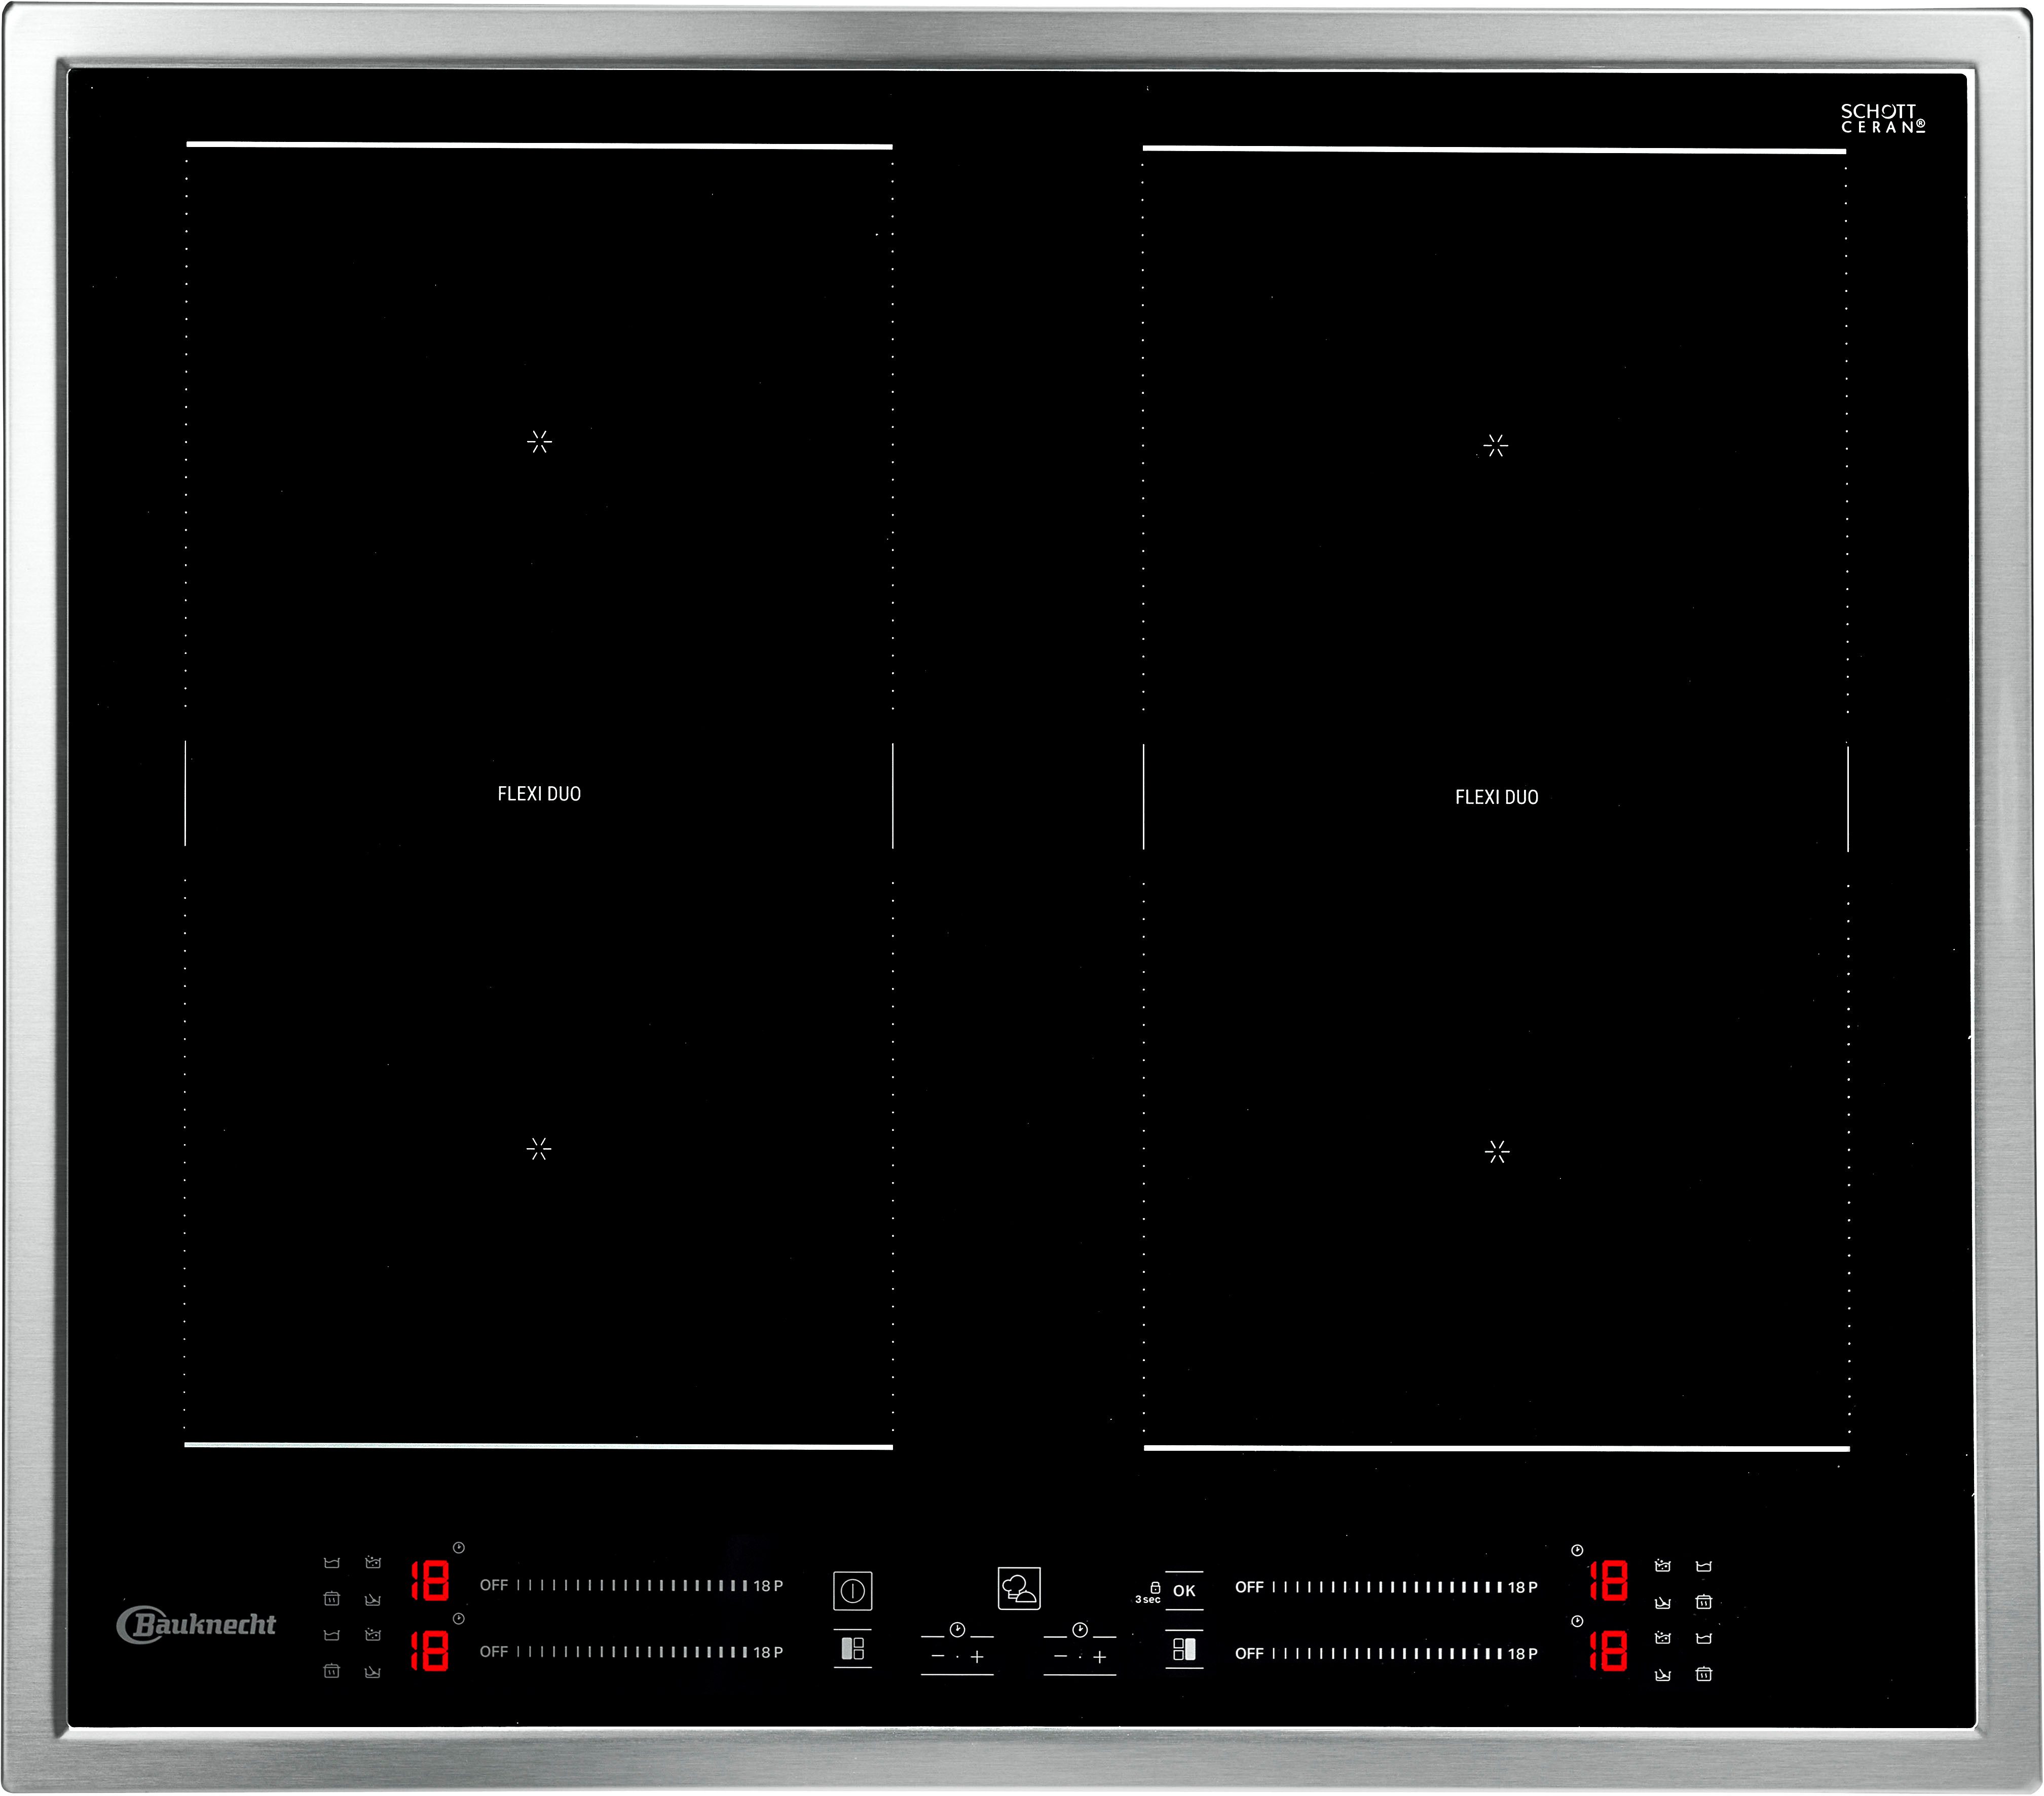The width and height of the screenshot is (2044, 1796).
Task: Set lower-right zone slider to 18 P
Action: pyautogui.click(x=1522, y=1654)
